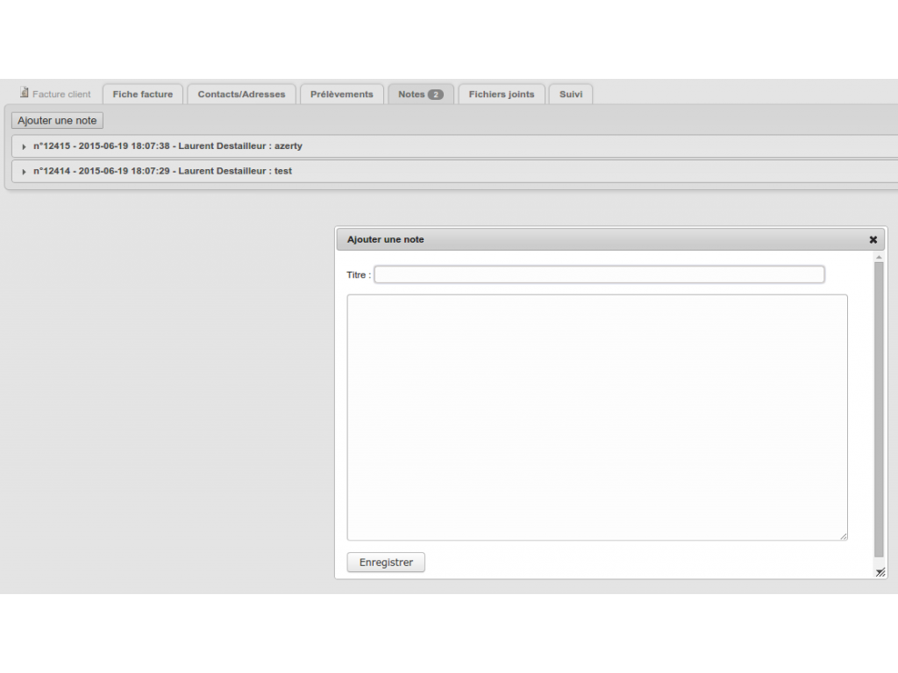Viewport: 898px width, 673px height.
Task: Click the Titre : label
Action: tap(359, 275)
